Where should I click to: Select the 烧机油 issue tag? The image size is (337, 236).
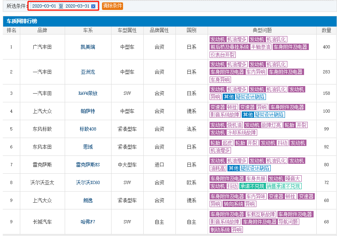tap(235, 125)
